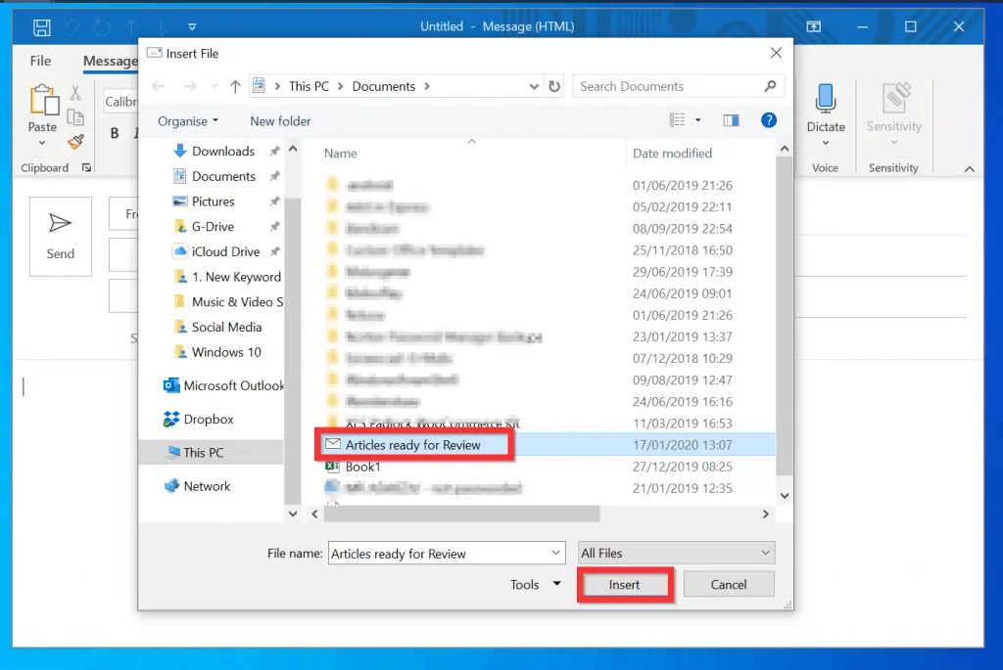This screenshot has width=1003, height=670.
Task: Toggle the preview pane on
Action: pos(731,119)
